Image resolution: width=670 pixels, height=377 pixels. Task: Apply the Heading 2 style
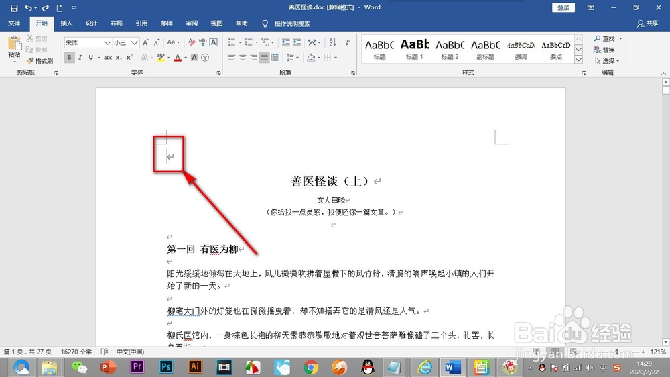click(450, 49)
